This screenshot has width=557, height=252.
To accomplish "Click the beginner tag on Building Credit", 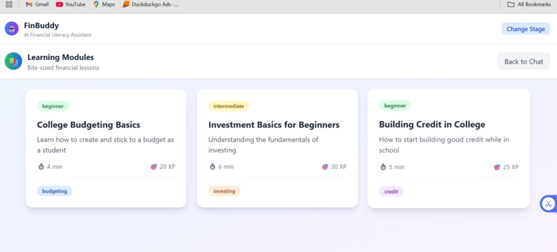I will click(x=395, y=106).
